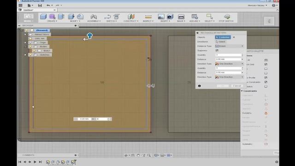Toggle visibility bulb of Origin folder
Image resolution: width=295 pixels, height=166 pixels.
pyautogui.click(x=30, y=42)
